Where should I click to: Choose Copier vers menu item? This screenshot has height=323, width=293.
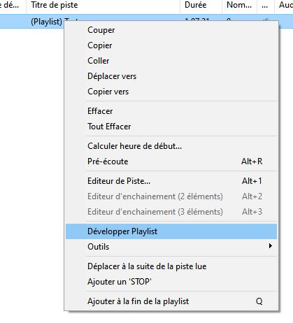[171, 92]
